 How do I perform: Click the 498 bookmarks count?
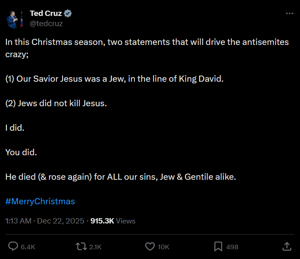point(232,247)
